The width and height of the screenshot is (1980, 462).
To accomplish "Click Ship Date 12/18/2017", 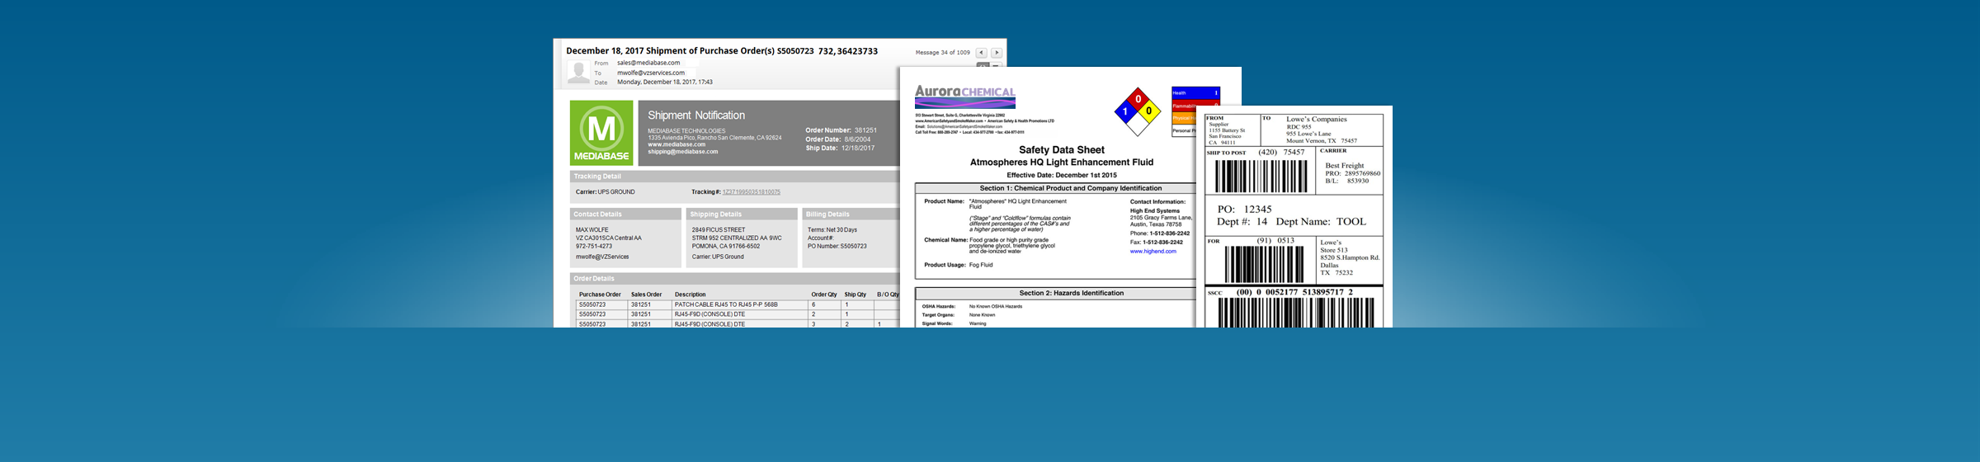I will [840, 148].
